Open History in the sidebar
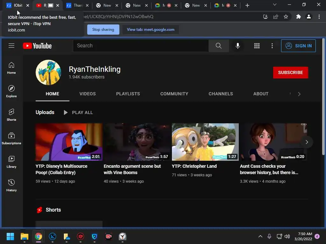 click(11, 185)
